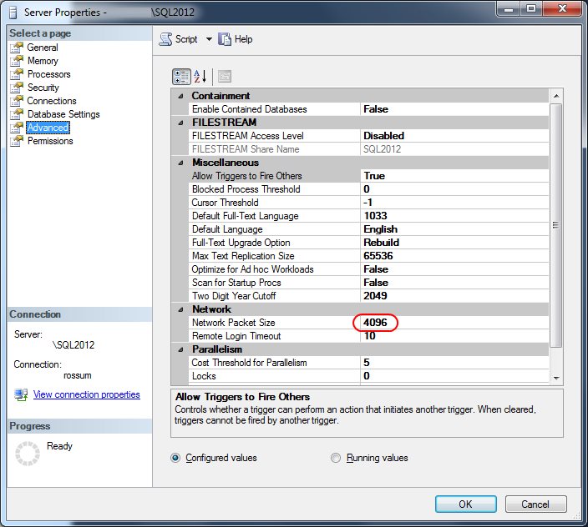This screenshot has height=527, width=588.
Task: Select the Advanced page
Action: click(x=48, y=128)
